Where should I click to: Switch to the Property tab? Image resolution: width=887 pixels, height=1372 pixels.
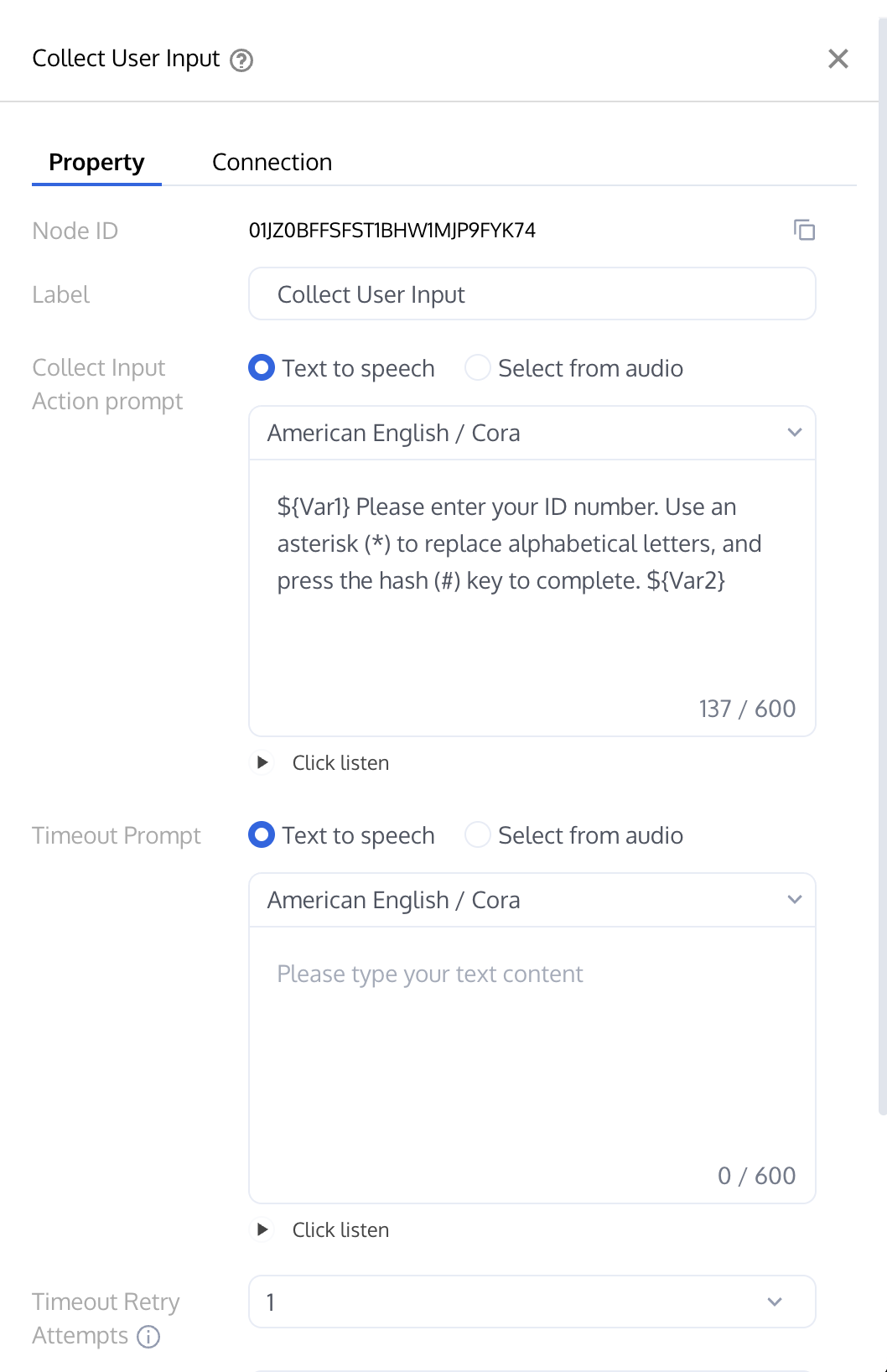[x=96, y=162]
